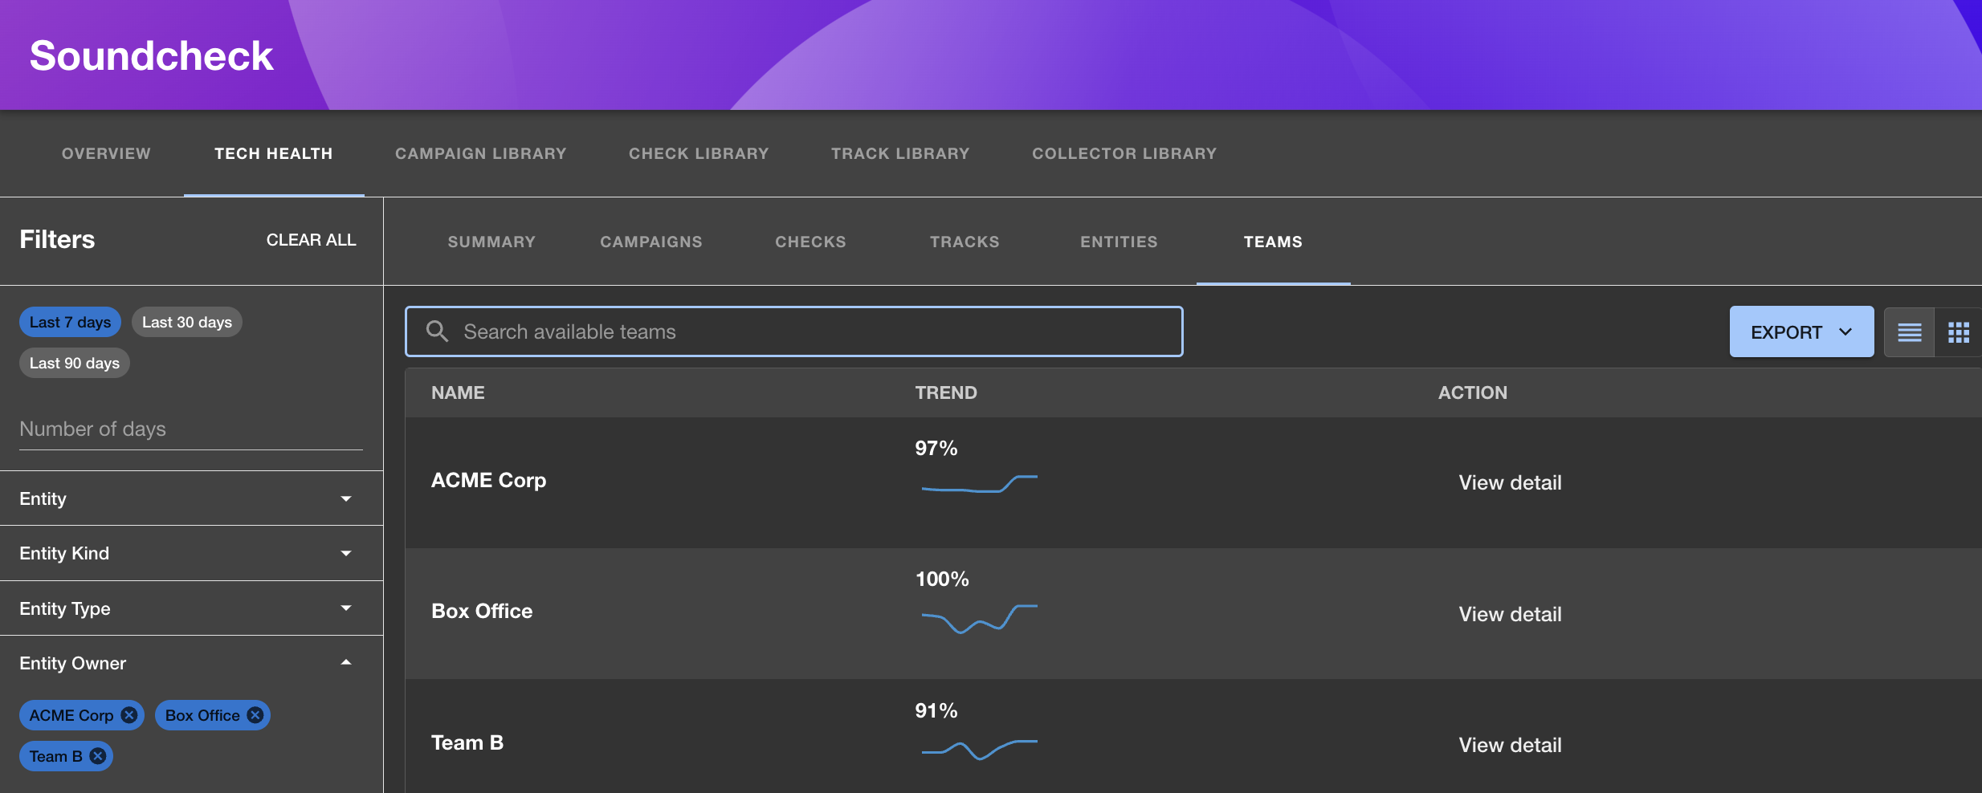
Task: Switch to list view layout
Action: click(1909, 331)
